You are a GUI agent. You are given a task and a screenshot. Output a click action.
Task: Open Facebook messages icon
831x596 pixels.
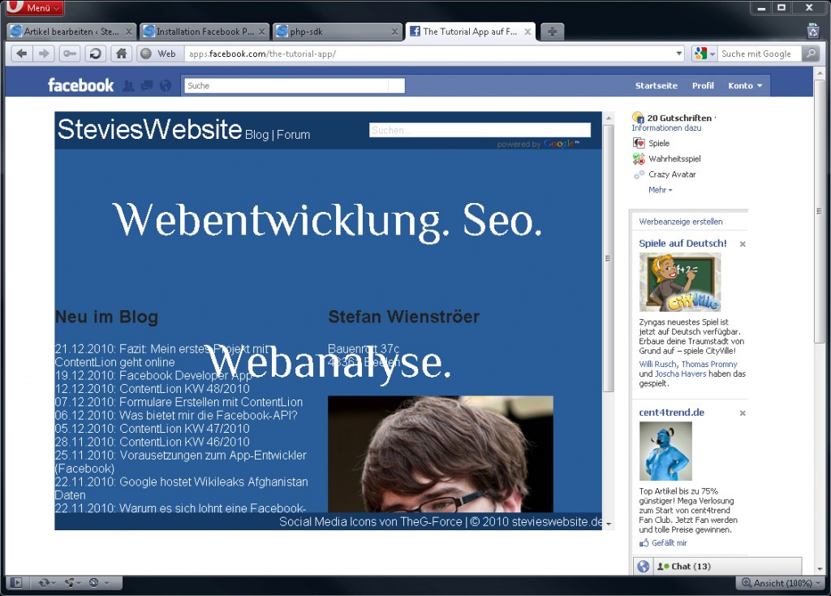coord(147,85)
